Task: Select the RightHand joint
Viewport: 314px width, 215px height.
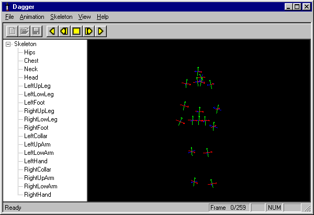Action: pos(38,195)
